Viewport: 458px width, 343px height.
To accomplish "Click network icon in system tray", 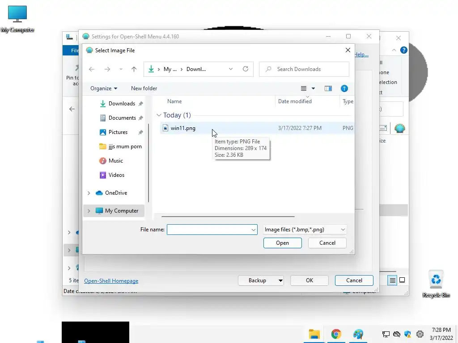I will [386, 334].
